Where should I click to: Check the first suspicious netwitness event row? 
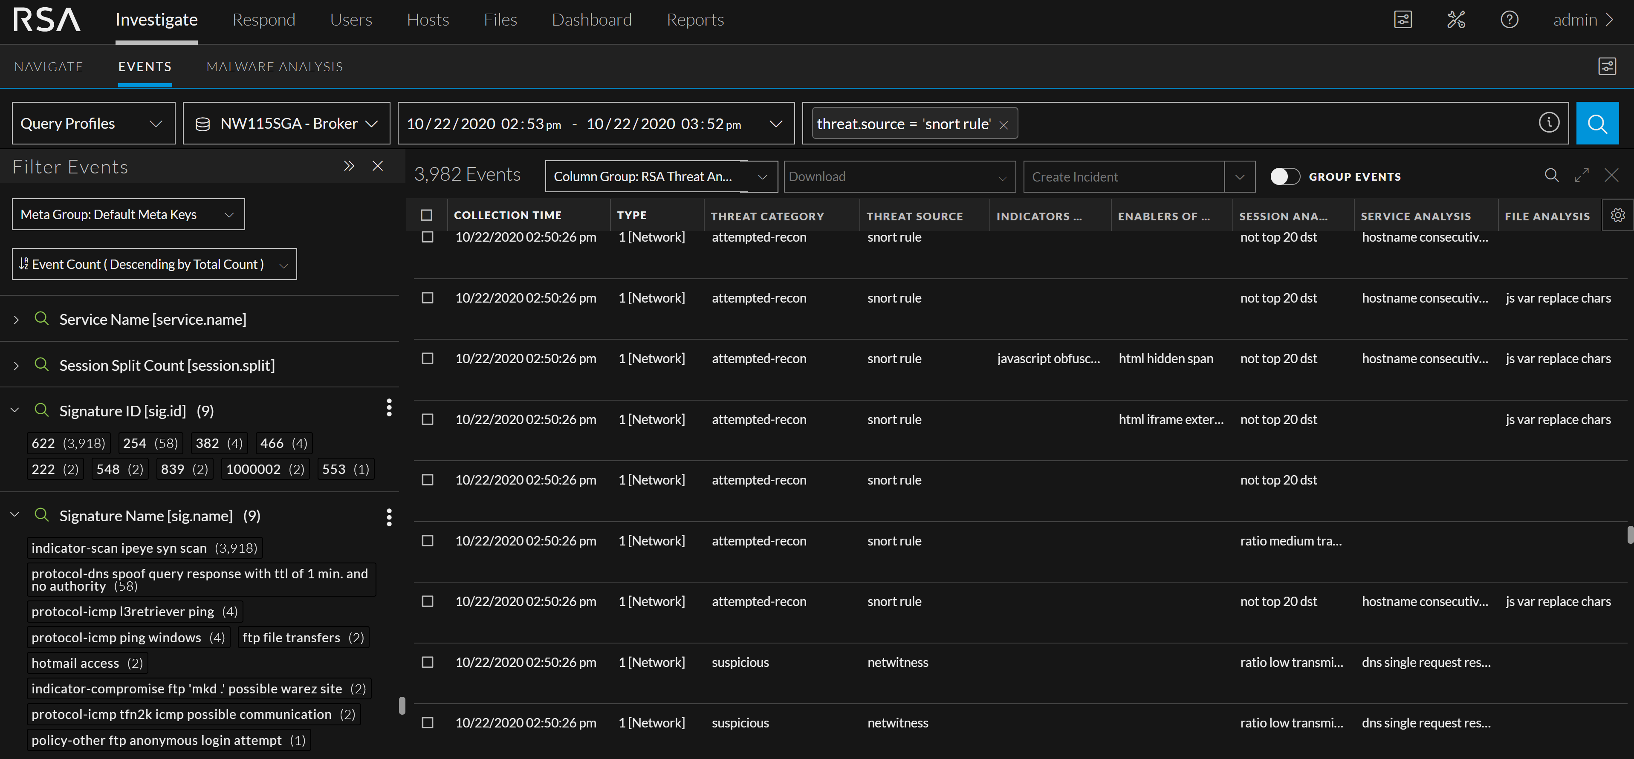pyautogui.click(x=428, y=662)
